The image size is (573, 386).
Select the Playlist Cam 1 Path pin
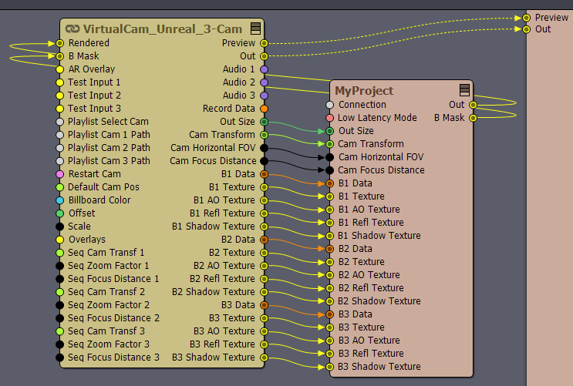pos(60,135)
